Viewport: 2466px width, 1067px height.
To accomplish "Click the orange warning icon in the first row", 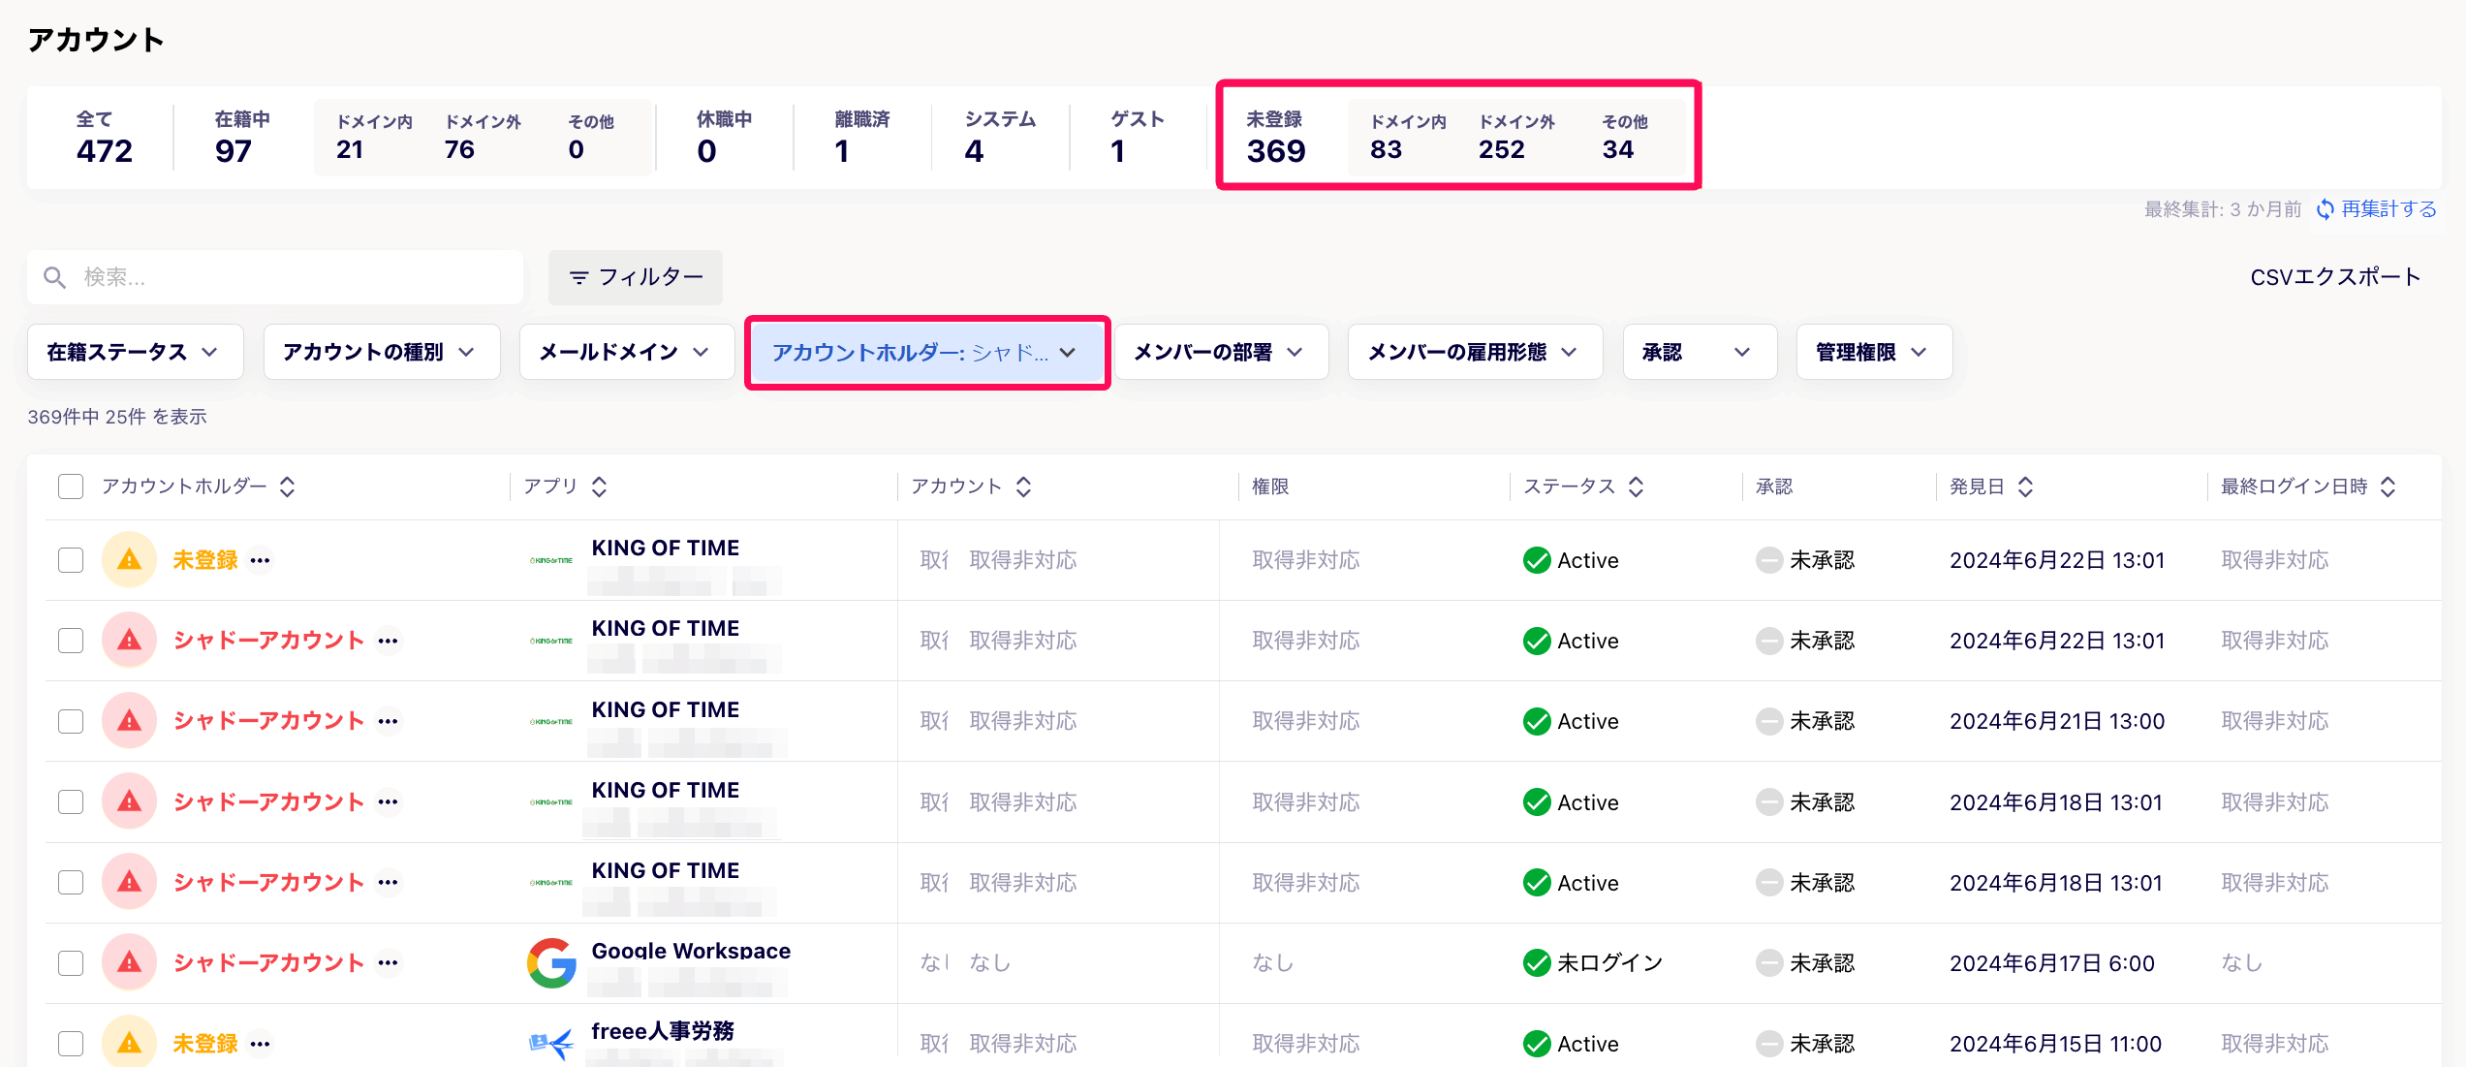I will click(x=129, y=559).
